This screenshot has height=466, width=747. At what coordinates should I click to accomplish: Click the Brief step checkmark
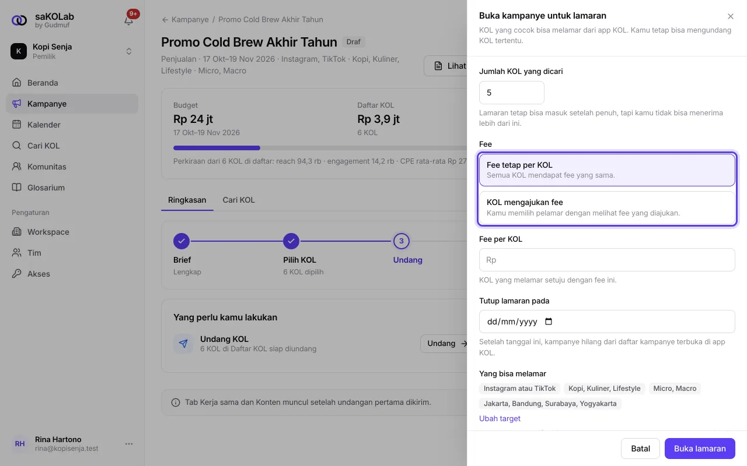tap(181, 241)
